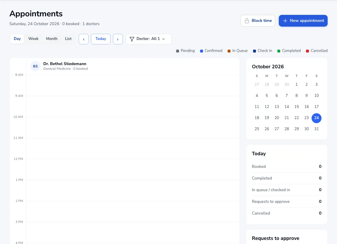Screen dimensions: 337x244
Task: Click the 9 AM time slot row
Action: click(x=133, y=106)
